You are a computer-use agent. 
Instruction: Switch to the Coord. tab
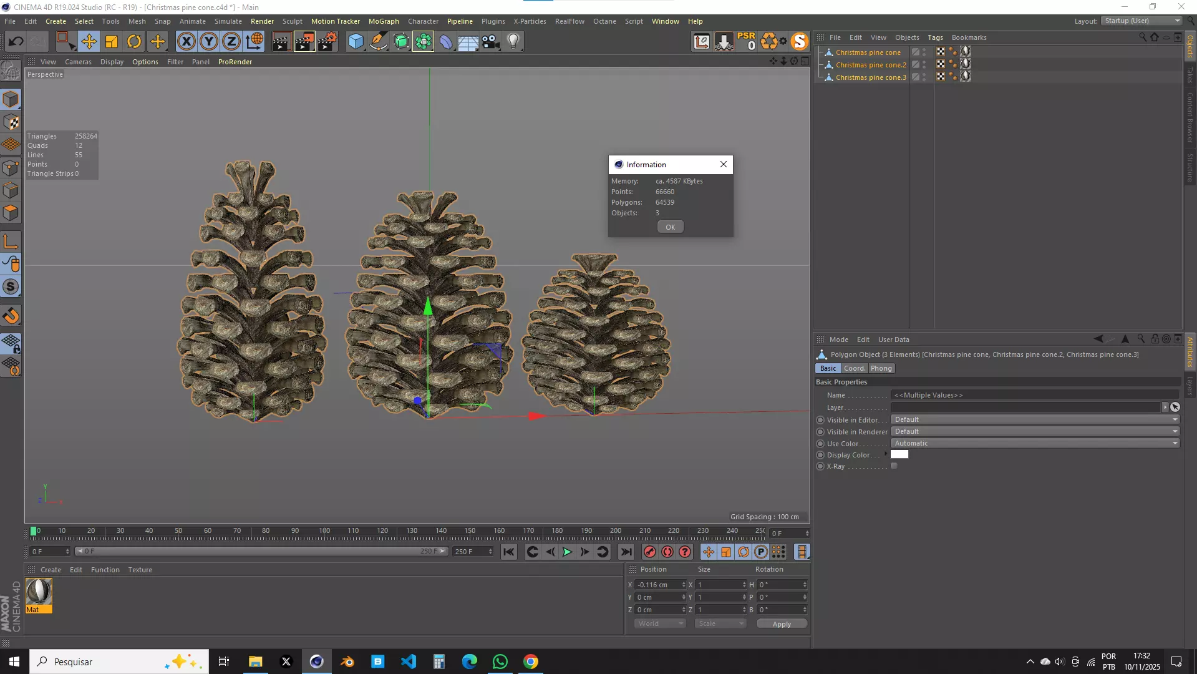855,368
